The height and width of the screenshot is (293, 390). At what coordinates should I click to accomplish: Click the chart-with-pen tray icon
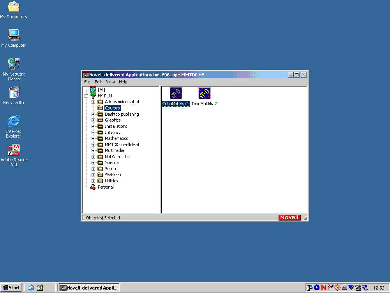pos(330,288)
